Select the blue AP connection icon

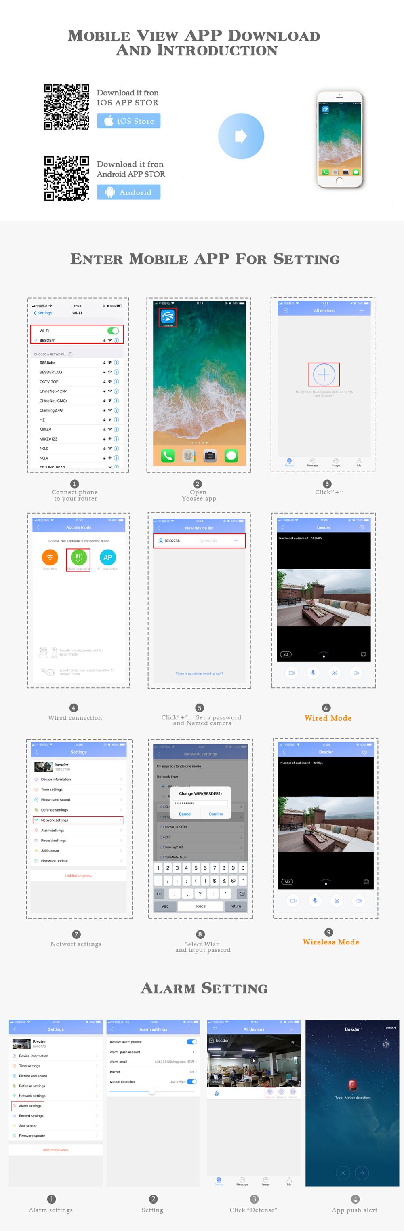coord(108,557)
